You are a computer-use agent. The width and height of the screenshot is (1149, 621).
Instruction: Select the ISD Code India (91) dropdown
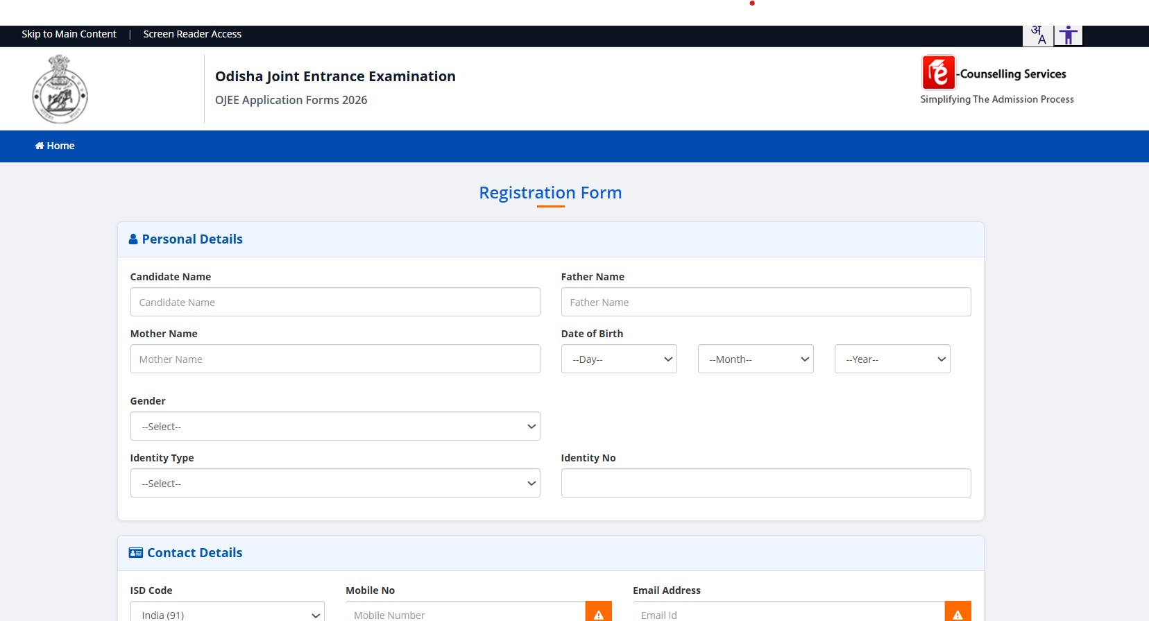click(x=227, y=613)
